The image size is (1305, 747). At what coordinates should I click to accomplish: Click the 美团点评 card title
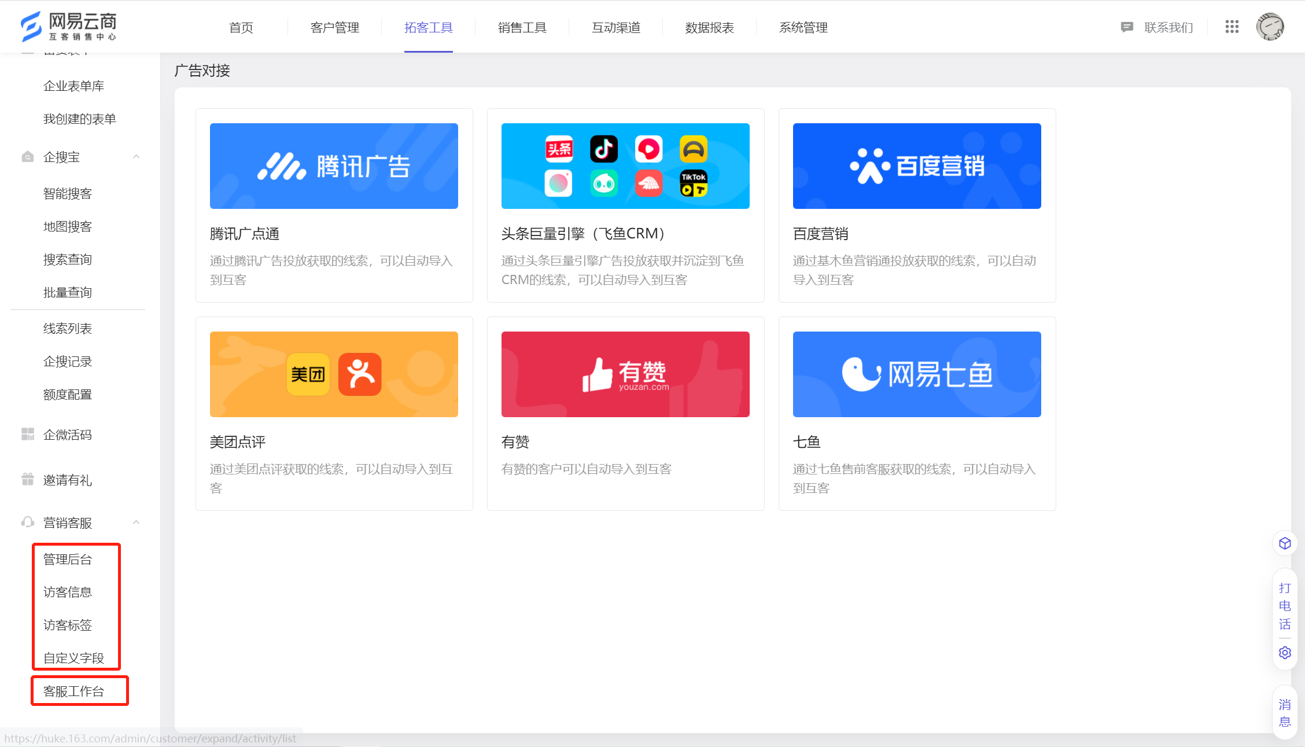238,442
